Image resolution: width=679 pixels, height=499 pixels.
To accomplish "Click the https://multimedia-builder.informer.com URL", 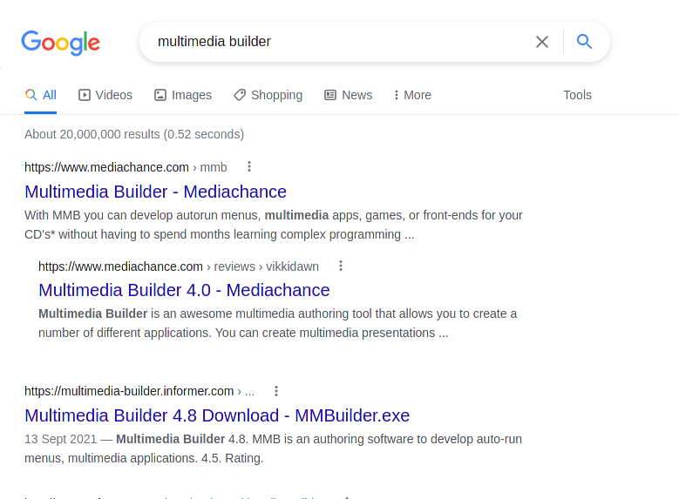I will pos(139,391).
